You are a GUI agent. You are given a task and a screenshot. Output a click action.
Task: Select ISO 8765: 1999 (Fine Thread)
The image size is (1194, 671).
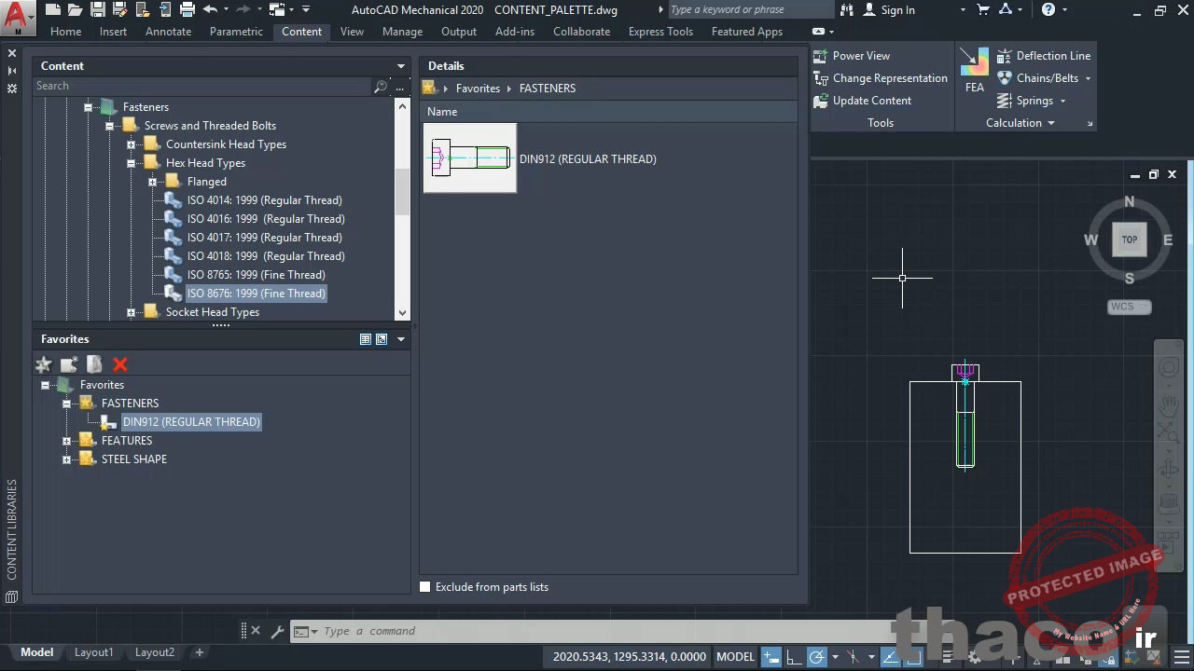pyautogui.click(x=256, y=275)
